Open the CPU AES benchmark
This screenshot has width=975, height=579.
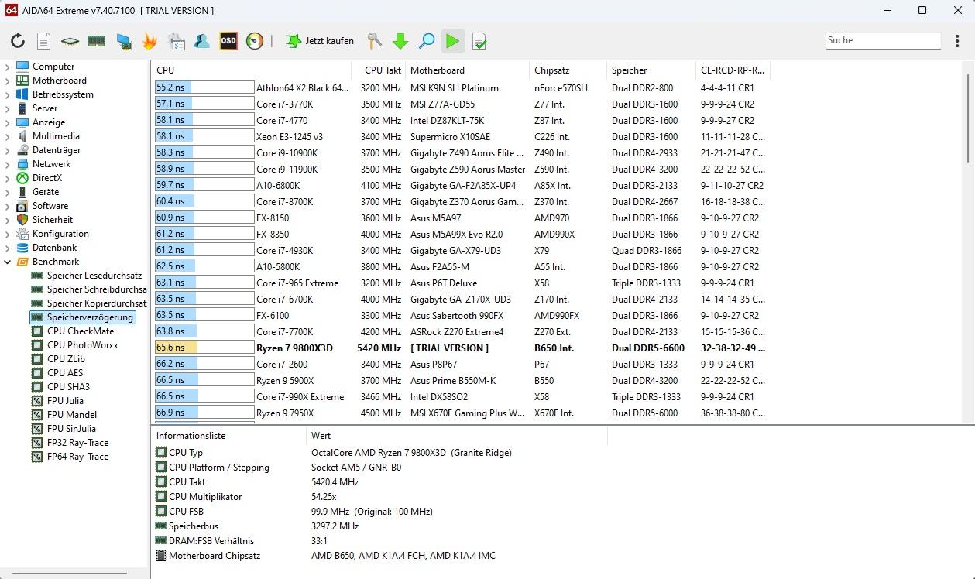tap(65, 373)
